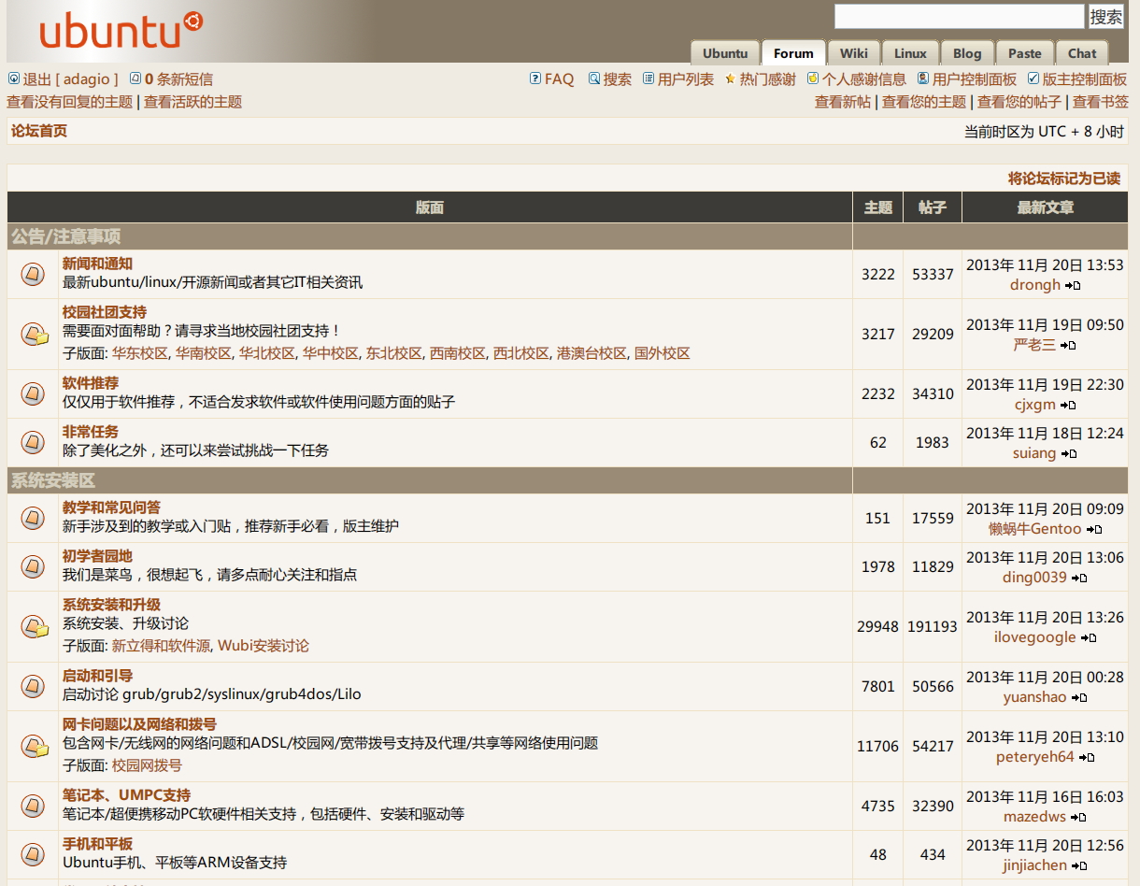Open the Wubi安装讨论 subforum
The image size is (1140, 886).
(x=264, y=646)
